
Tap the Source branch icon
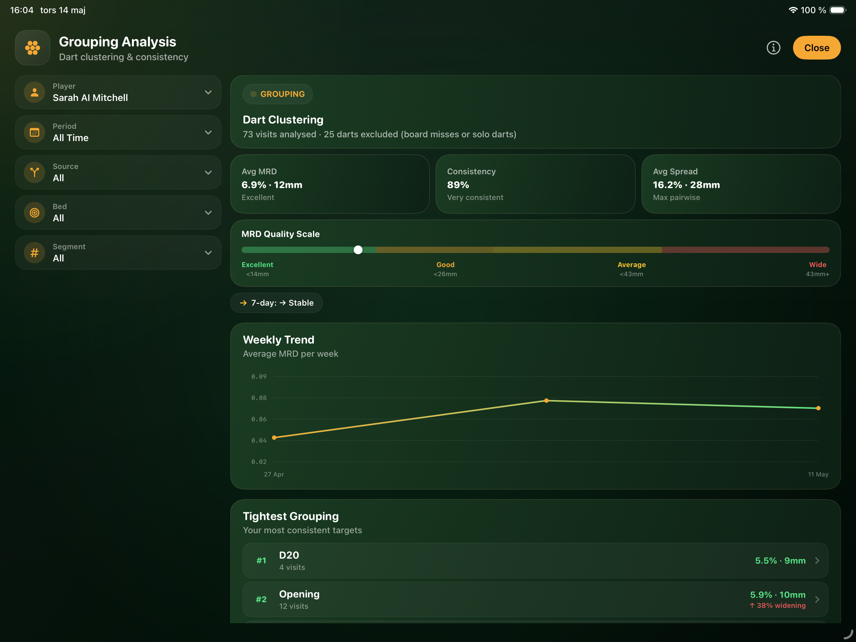coord(34,172)
